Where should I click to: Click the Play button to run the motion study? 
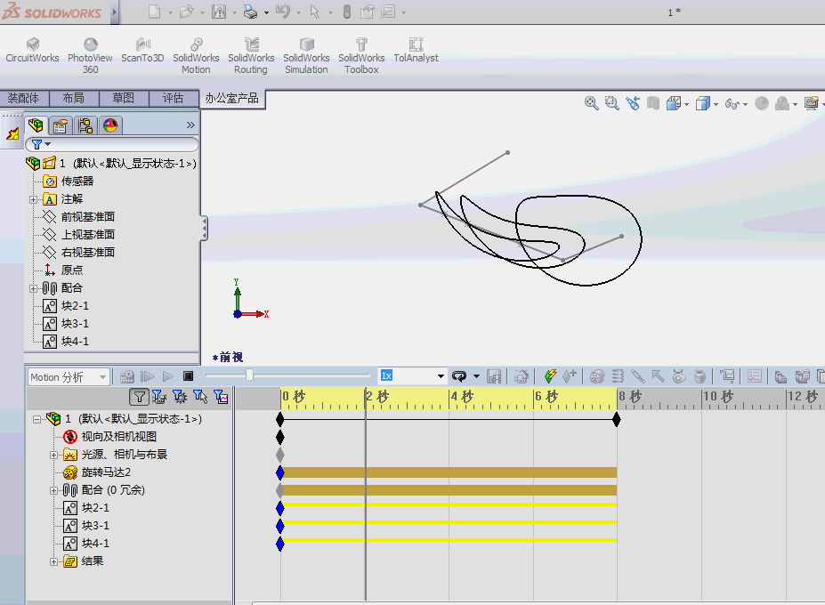coord(167,375)
